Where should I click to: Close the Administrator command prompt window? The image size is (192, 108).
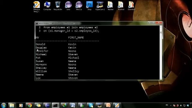point(159,23)
